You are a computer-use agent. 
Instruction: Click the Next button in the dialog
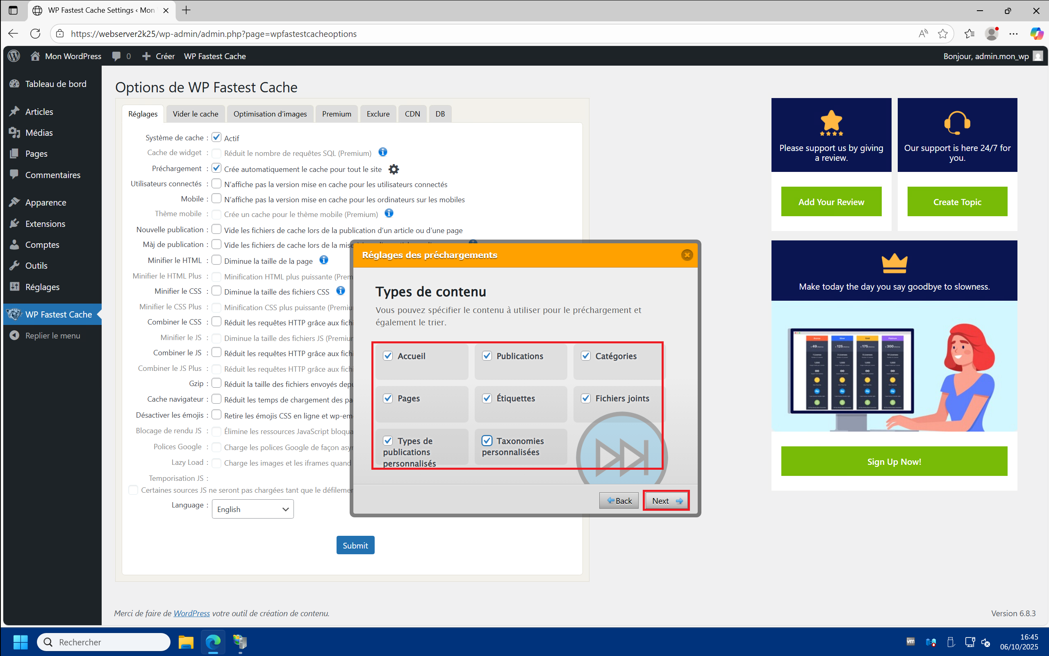click(666, 501)
